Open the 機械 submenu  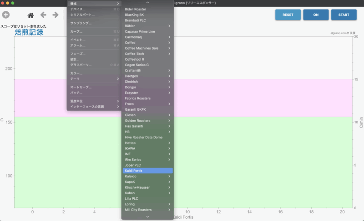tap(94, 4)
